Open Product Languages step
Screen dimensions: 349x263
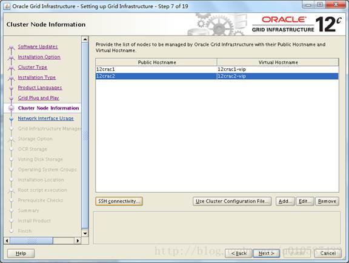(40, 88)
